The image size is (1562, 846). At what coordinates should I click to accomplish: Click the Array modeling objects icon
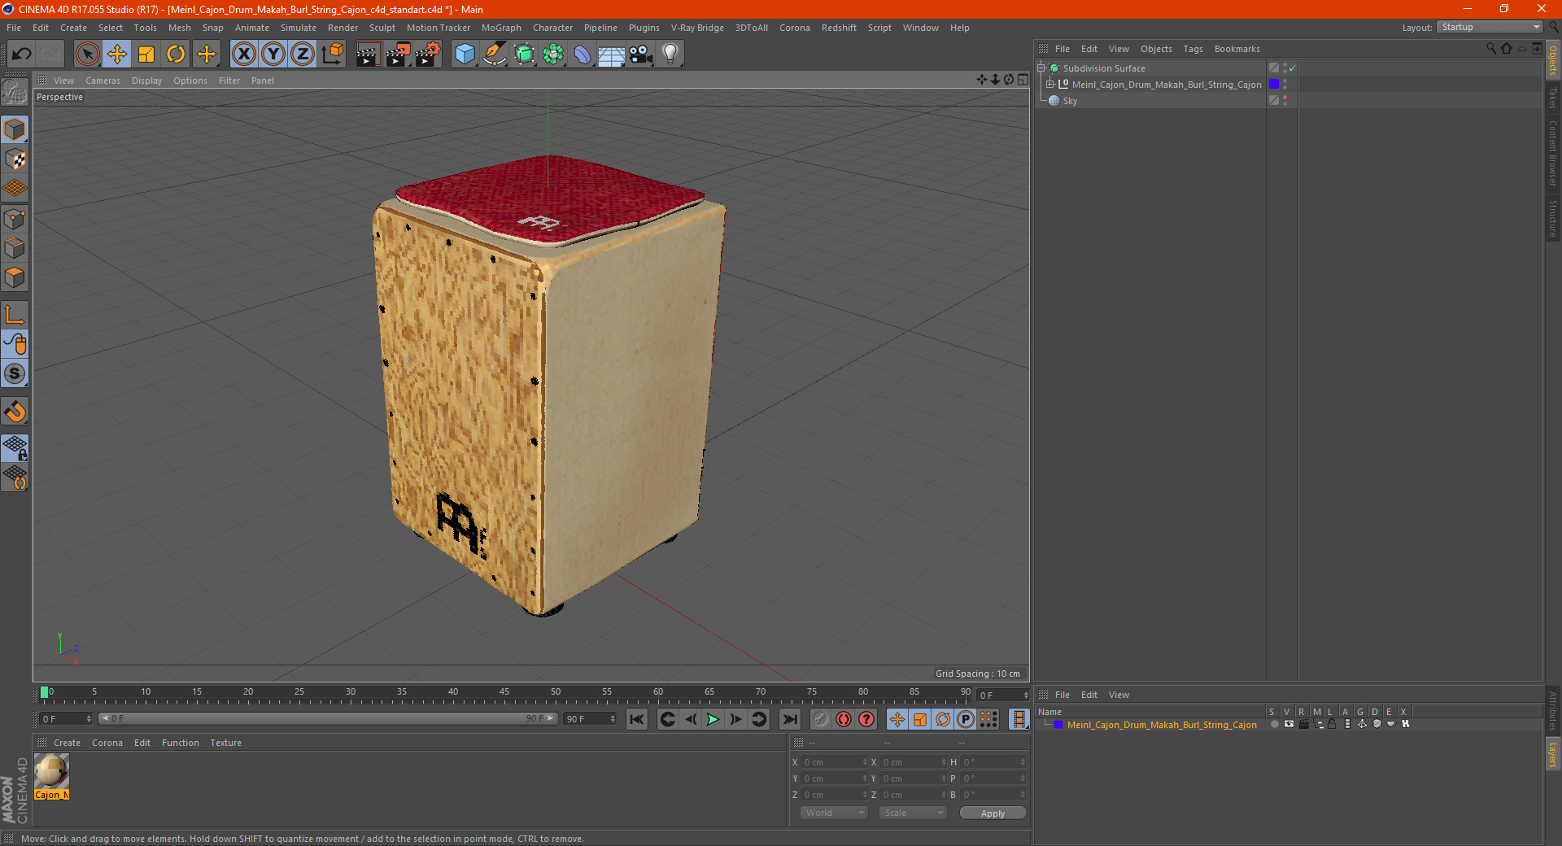tap(553, 55)
